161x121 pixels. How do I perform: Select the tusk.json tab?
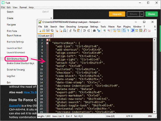(x=45, y=36)
